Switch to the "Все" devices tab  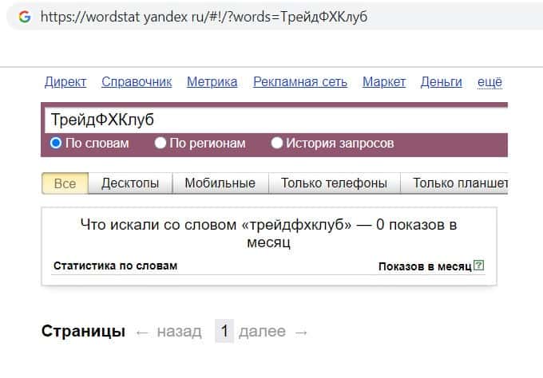tap(65, 183)
